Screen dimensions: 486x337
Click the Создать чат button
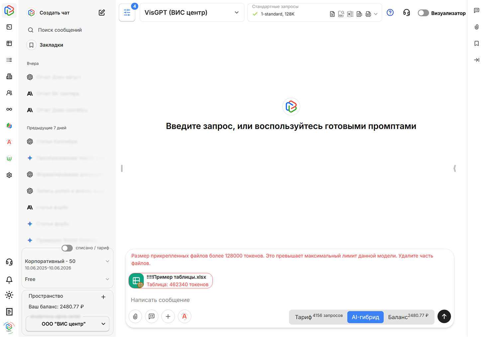pos(54,13)
